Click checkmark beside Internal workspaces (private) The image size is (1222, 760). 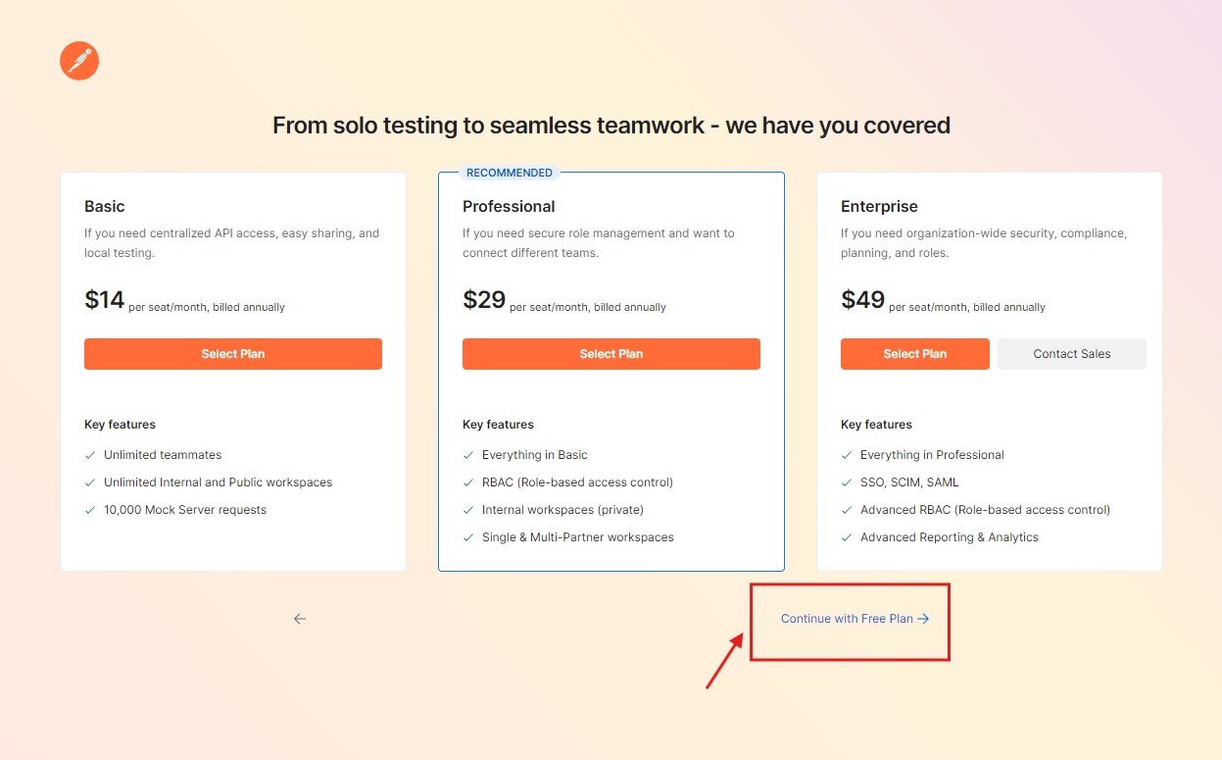pyautogui.click(x=468, y=510)
